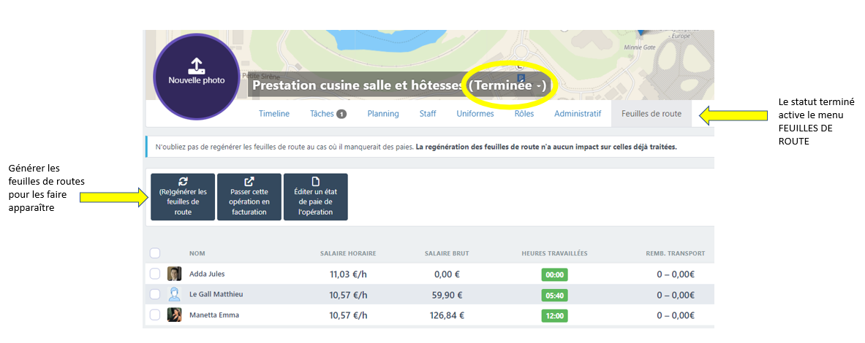The image size is (865, 343).
Task: Click the 05:40 worked hours green badge
Action: (554, 296)
